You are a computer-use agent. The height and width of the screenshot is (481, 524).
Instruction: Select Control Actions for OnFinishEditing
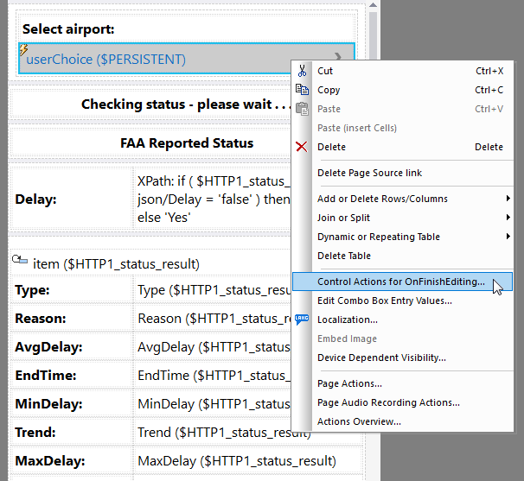coord(400,282)
